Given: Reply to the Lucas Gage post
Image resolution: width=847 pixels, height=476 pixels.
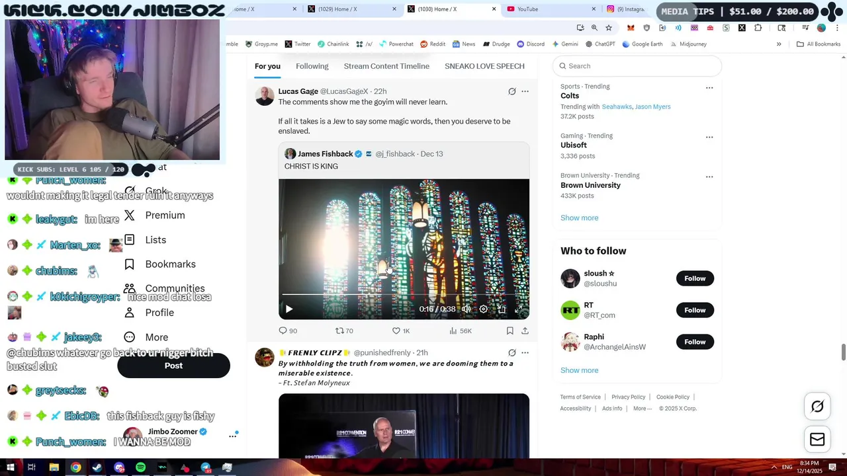Looking at the screenshot, I should tap(288, 331).
